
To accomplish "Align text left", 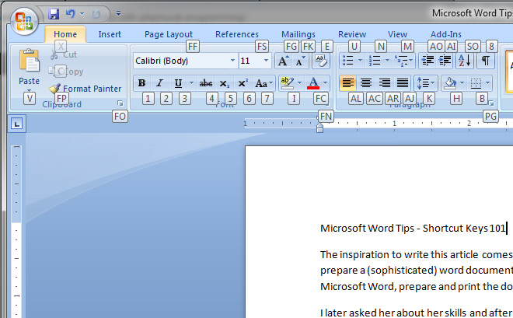I will [x=347, y=83].
